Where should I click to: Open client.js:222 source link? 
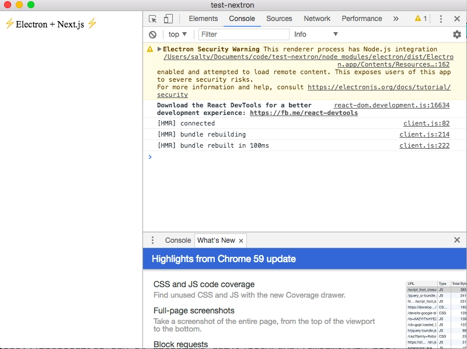click(424, 145)
